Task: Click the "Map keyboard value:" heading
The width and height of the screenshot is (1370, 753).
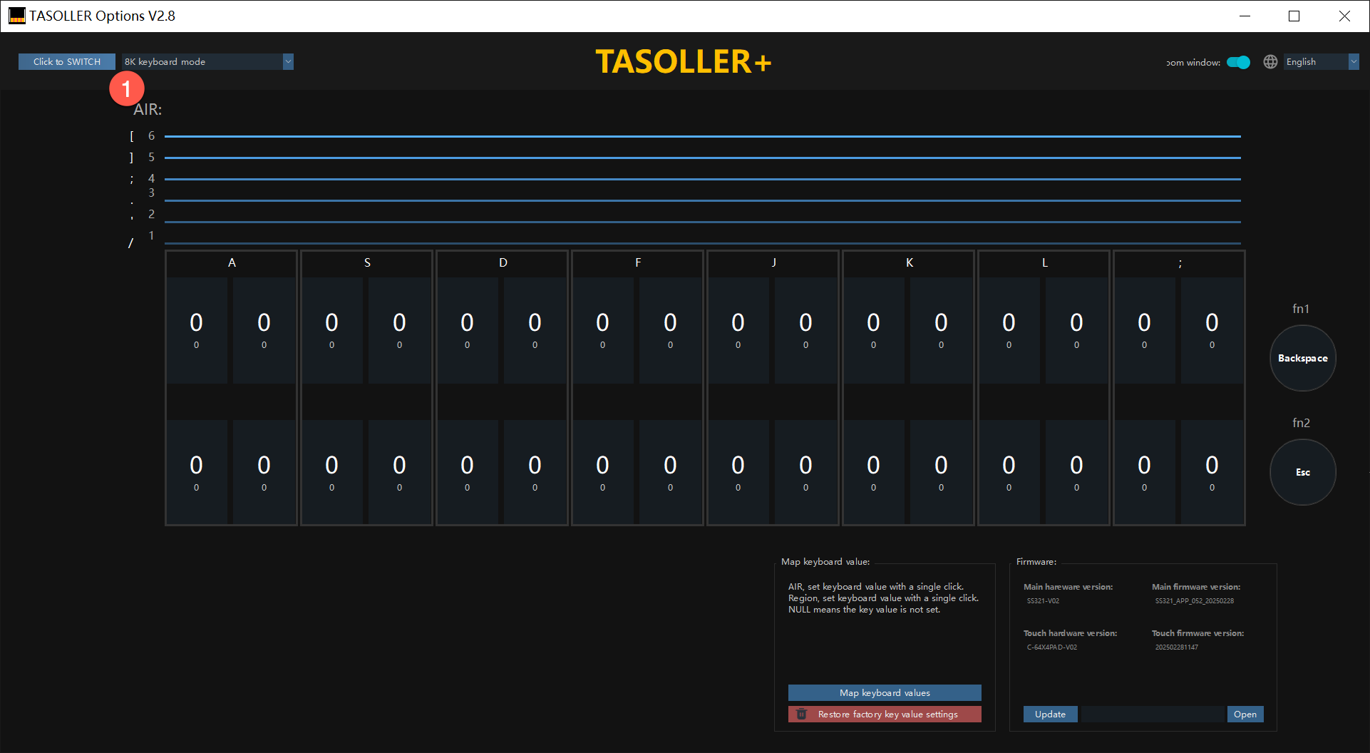Action: click(x=825, y=562)
